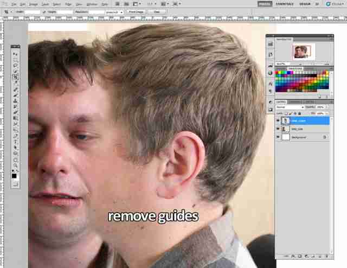Click the black foreground color swatch
This screenshot has width=347, height=268.
[x=14, y=176]
